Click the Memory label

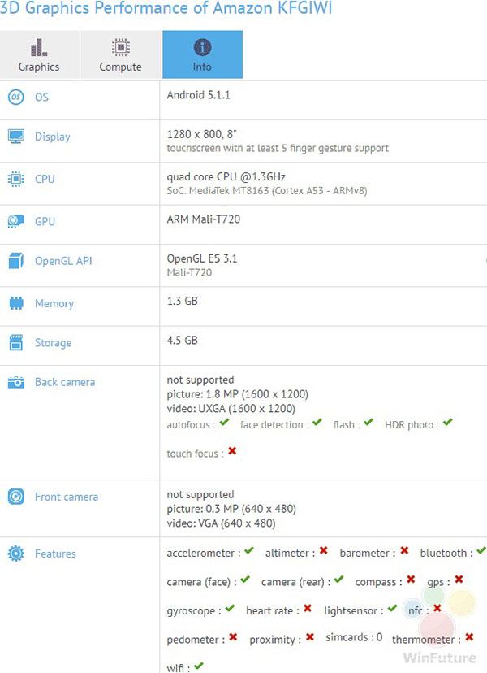coord(54,303)
